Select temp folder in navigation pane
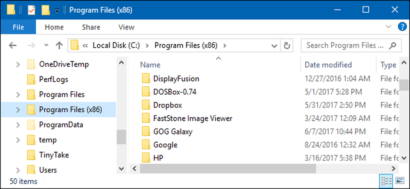 coord(48,140)
